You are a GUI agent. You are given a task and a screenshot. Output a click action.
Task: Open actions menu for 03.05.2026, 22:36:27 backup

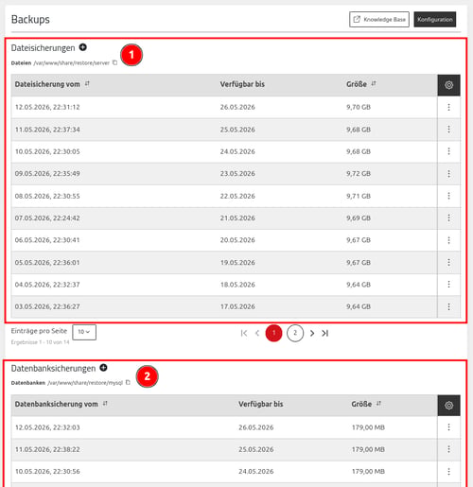(x=448, y=306)
